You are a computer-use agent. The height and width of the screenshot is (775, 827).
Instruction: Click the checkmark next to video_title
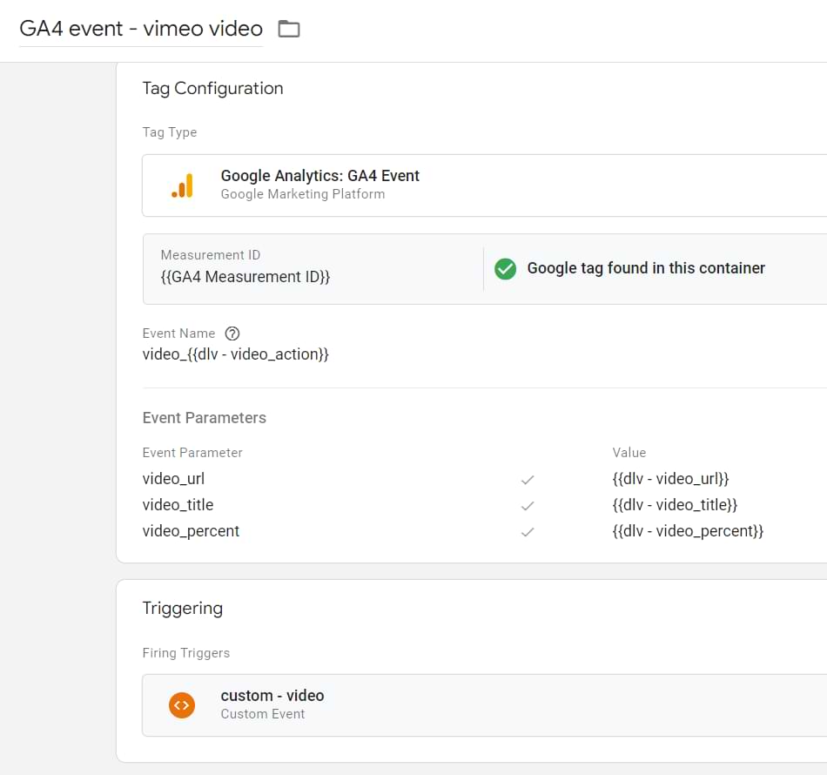click(x=527, y=506)
